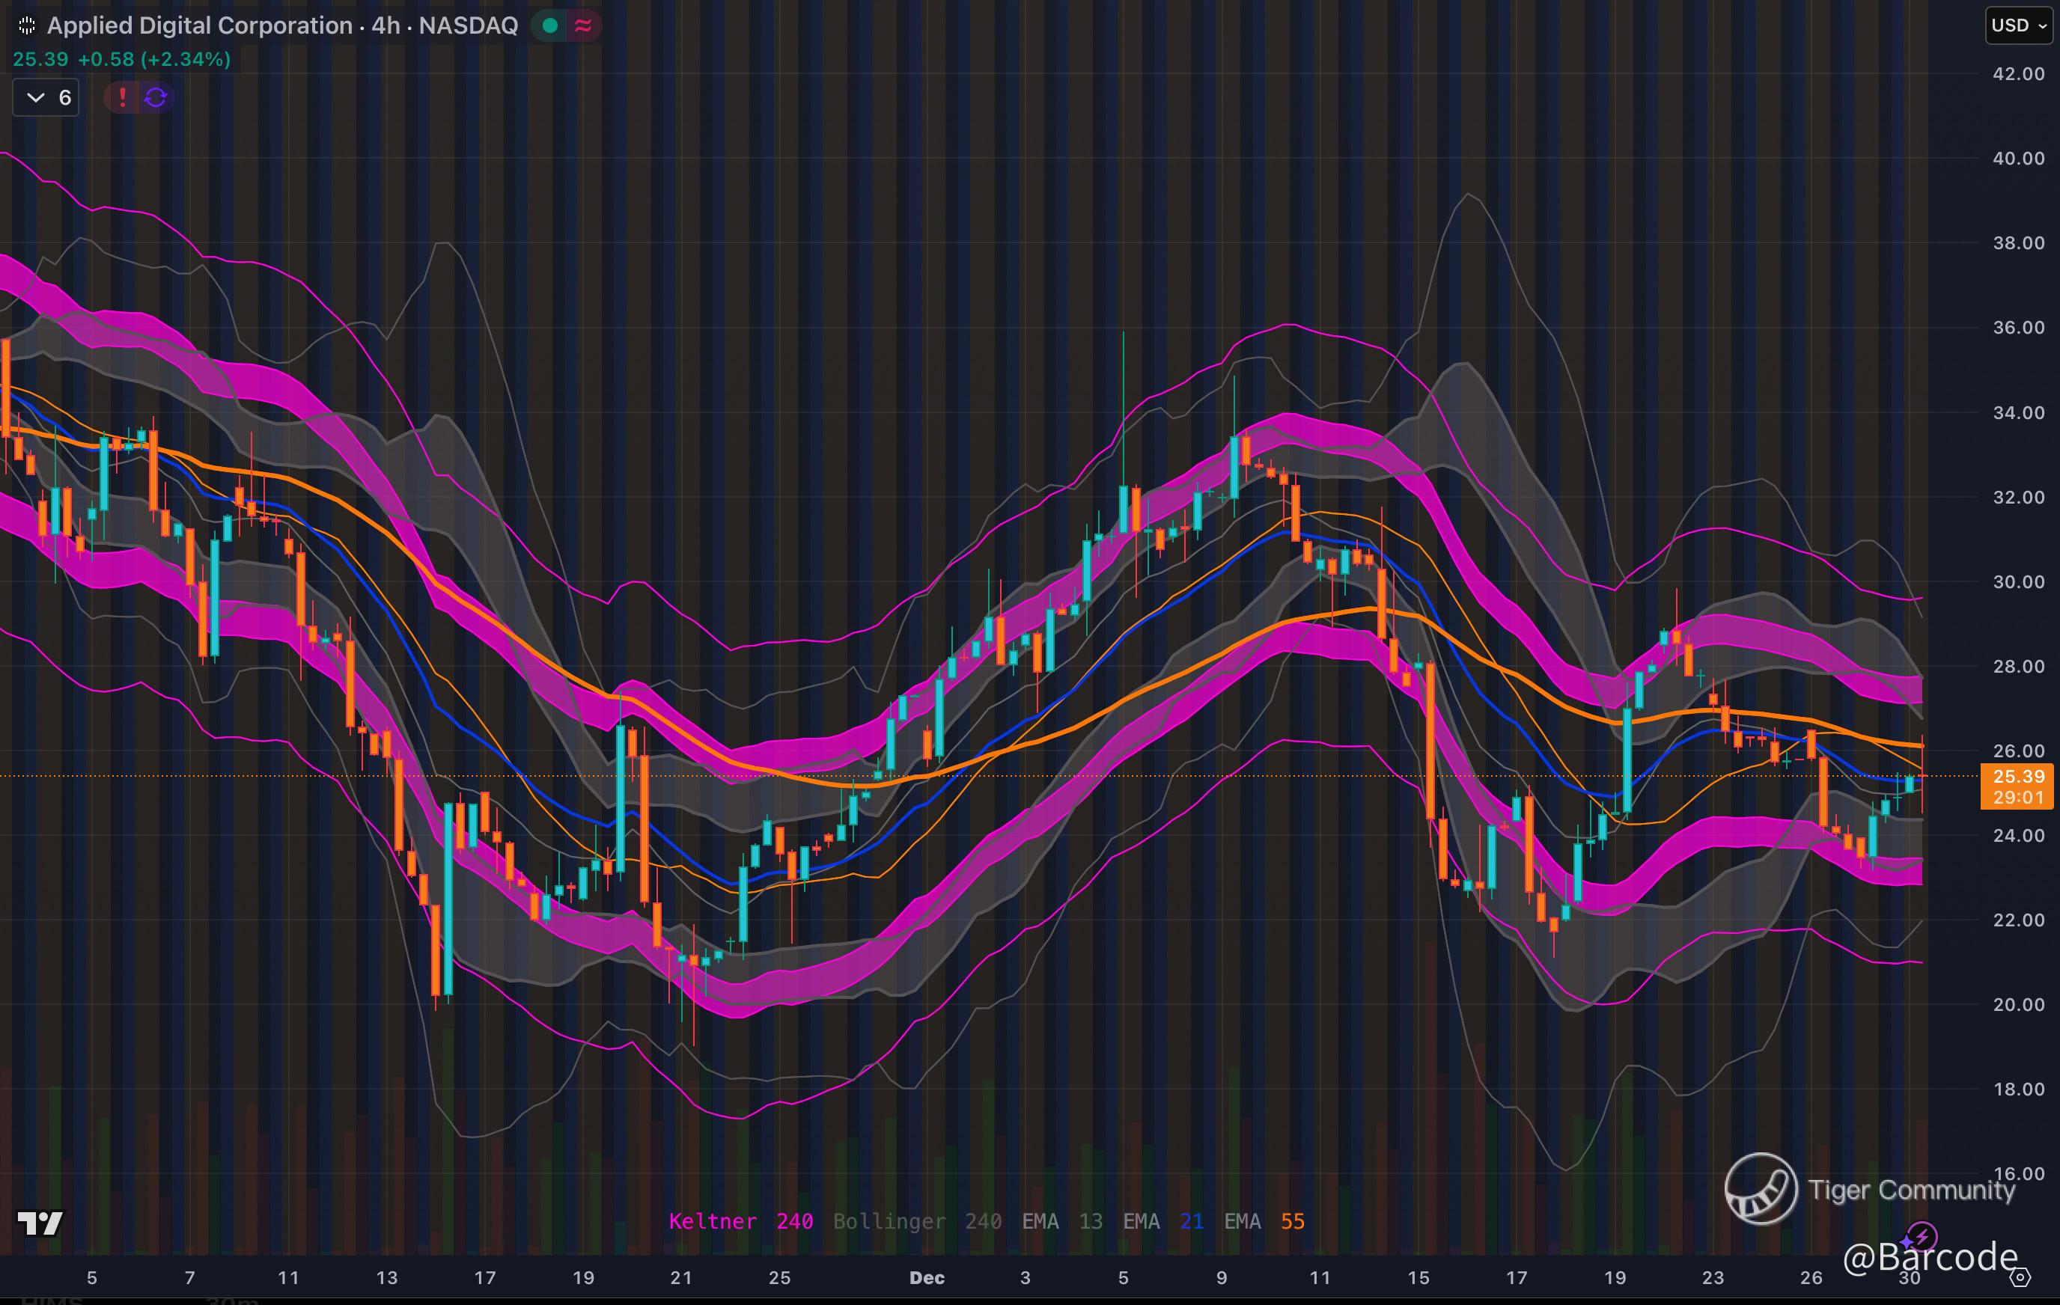Image resolution: width=2060 pixels, height=1305 pixels.
Task: Click the Tiger Community logo watermark
Action: (1761, 1189)
